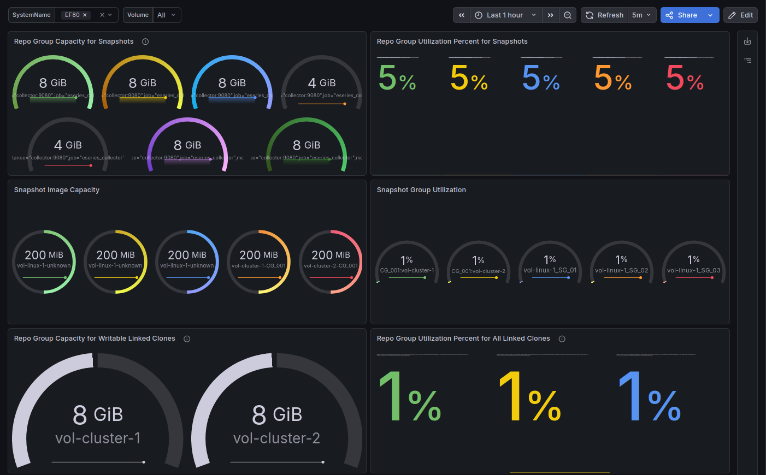
Task: Click the yellow 1% linked clones stat
Action: click(x=530, y=396)
